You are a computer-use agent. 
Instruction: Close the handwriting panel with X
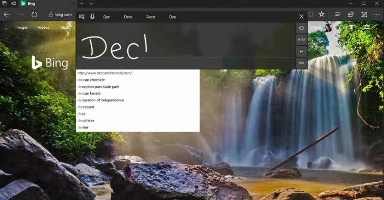301,16
